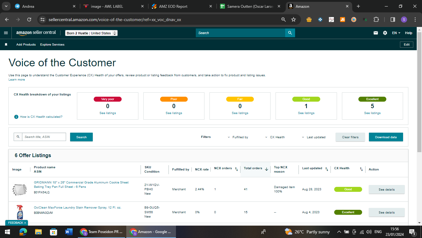The height and width of the screenshot is (238, 422).
Task: See listings under Very poor
Action: click(x=108, y=113)
